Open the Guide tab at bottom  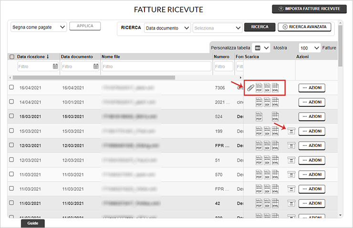(x=32, y=223)
